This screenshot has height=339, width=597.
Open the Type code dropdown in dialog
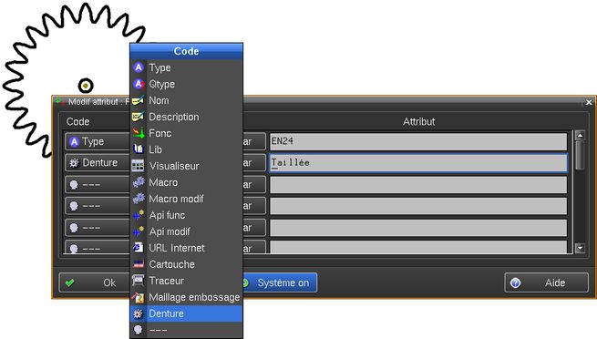click(98, 141)
